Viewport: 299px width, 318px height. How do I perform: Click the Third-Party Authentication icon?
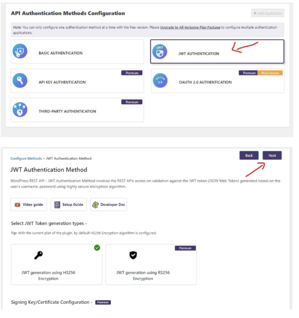pyautogui.click(x=20, y=110)
